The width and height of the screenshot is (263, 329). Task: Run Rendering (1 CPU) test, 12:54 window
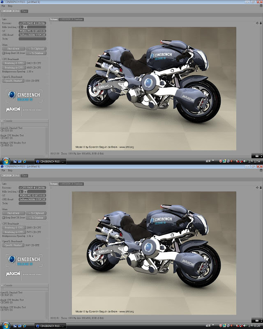[x=14, y=63]
